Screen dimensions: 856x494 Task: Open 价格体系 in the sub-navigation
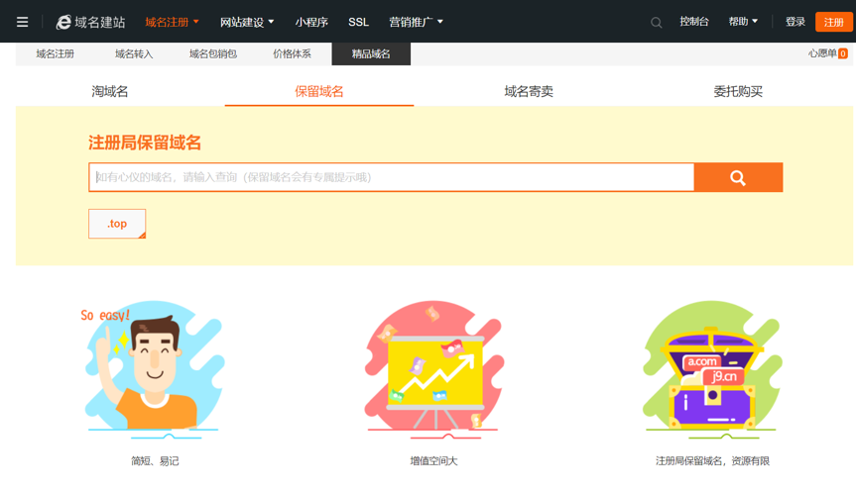pyautogui.click(x=292, y=53)
